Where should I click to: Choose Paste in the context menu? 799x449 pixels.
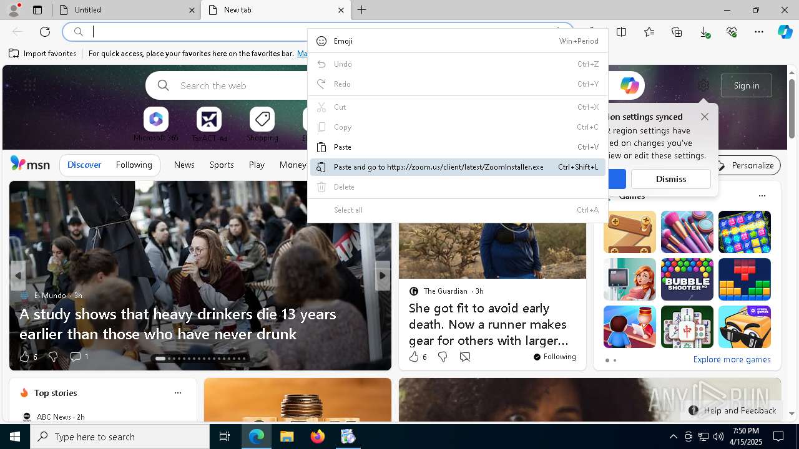pos(458,147)
